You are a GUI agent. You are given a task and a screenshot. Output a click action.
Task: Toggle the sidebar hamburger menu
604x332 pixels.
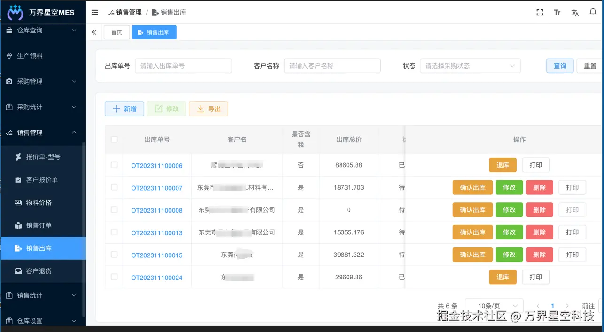click(x=94, y=13)
